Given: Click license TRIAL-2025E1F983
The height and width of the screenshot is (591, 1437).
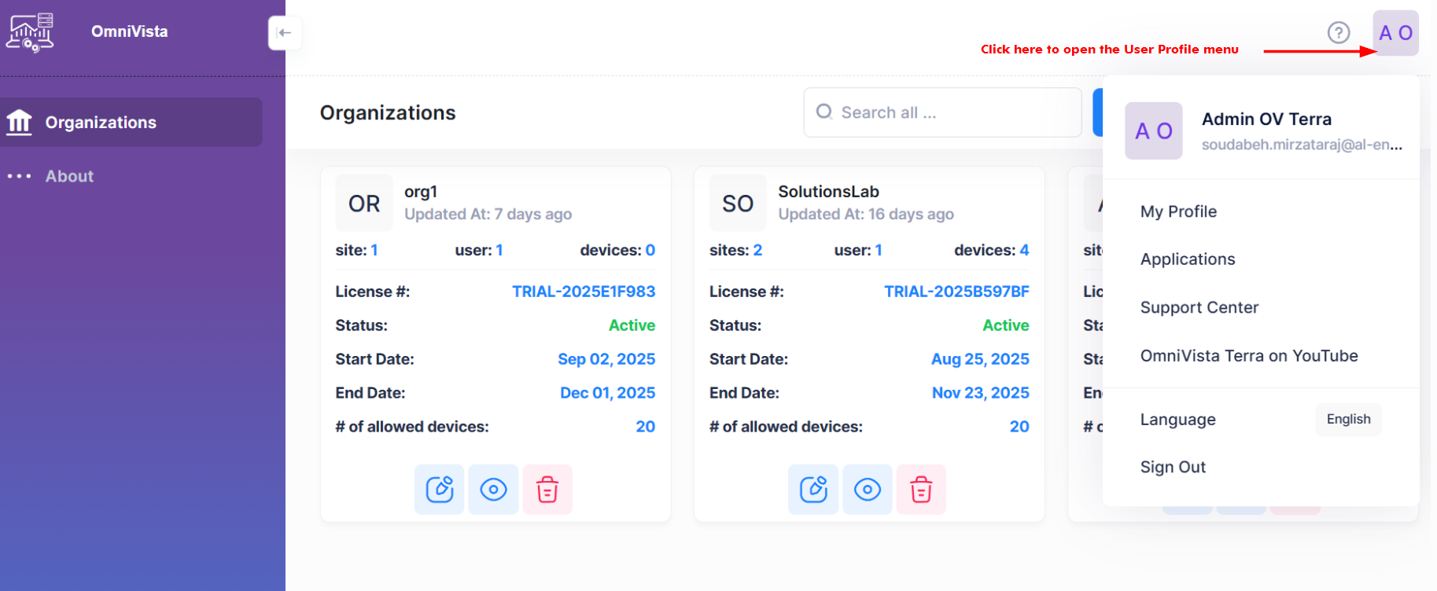Looking at the screenshot, I should point(584,292).
